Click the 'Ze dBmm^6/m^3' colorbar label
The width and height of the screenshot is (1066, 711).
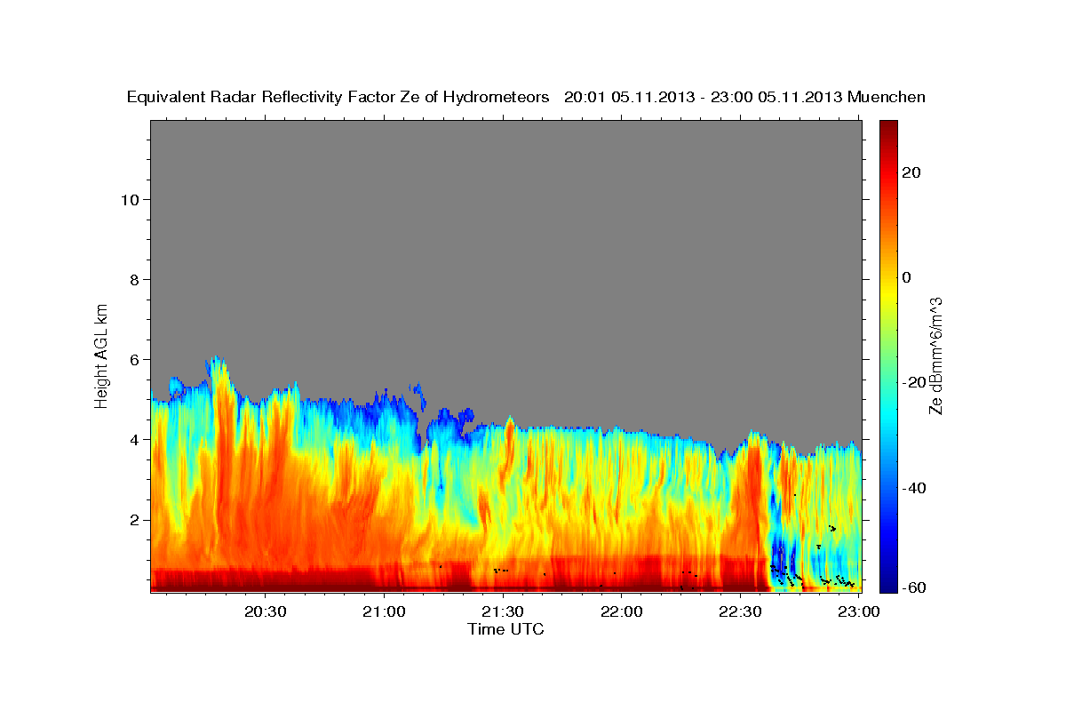[x=935, y=355]
